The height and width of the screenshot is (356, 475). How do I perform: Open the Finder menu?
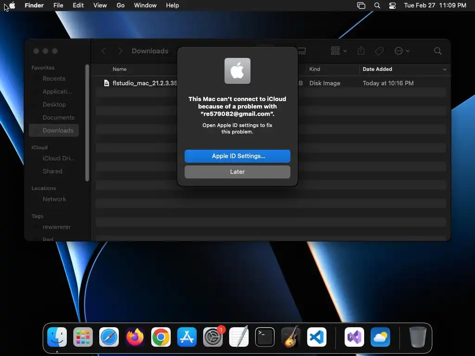click(x=34, y=6)
